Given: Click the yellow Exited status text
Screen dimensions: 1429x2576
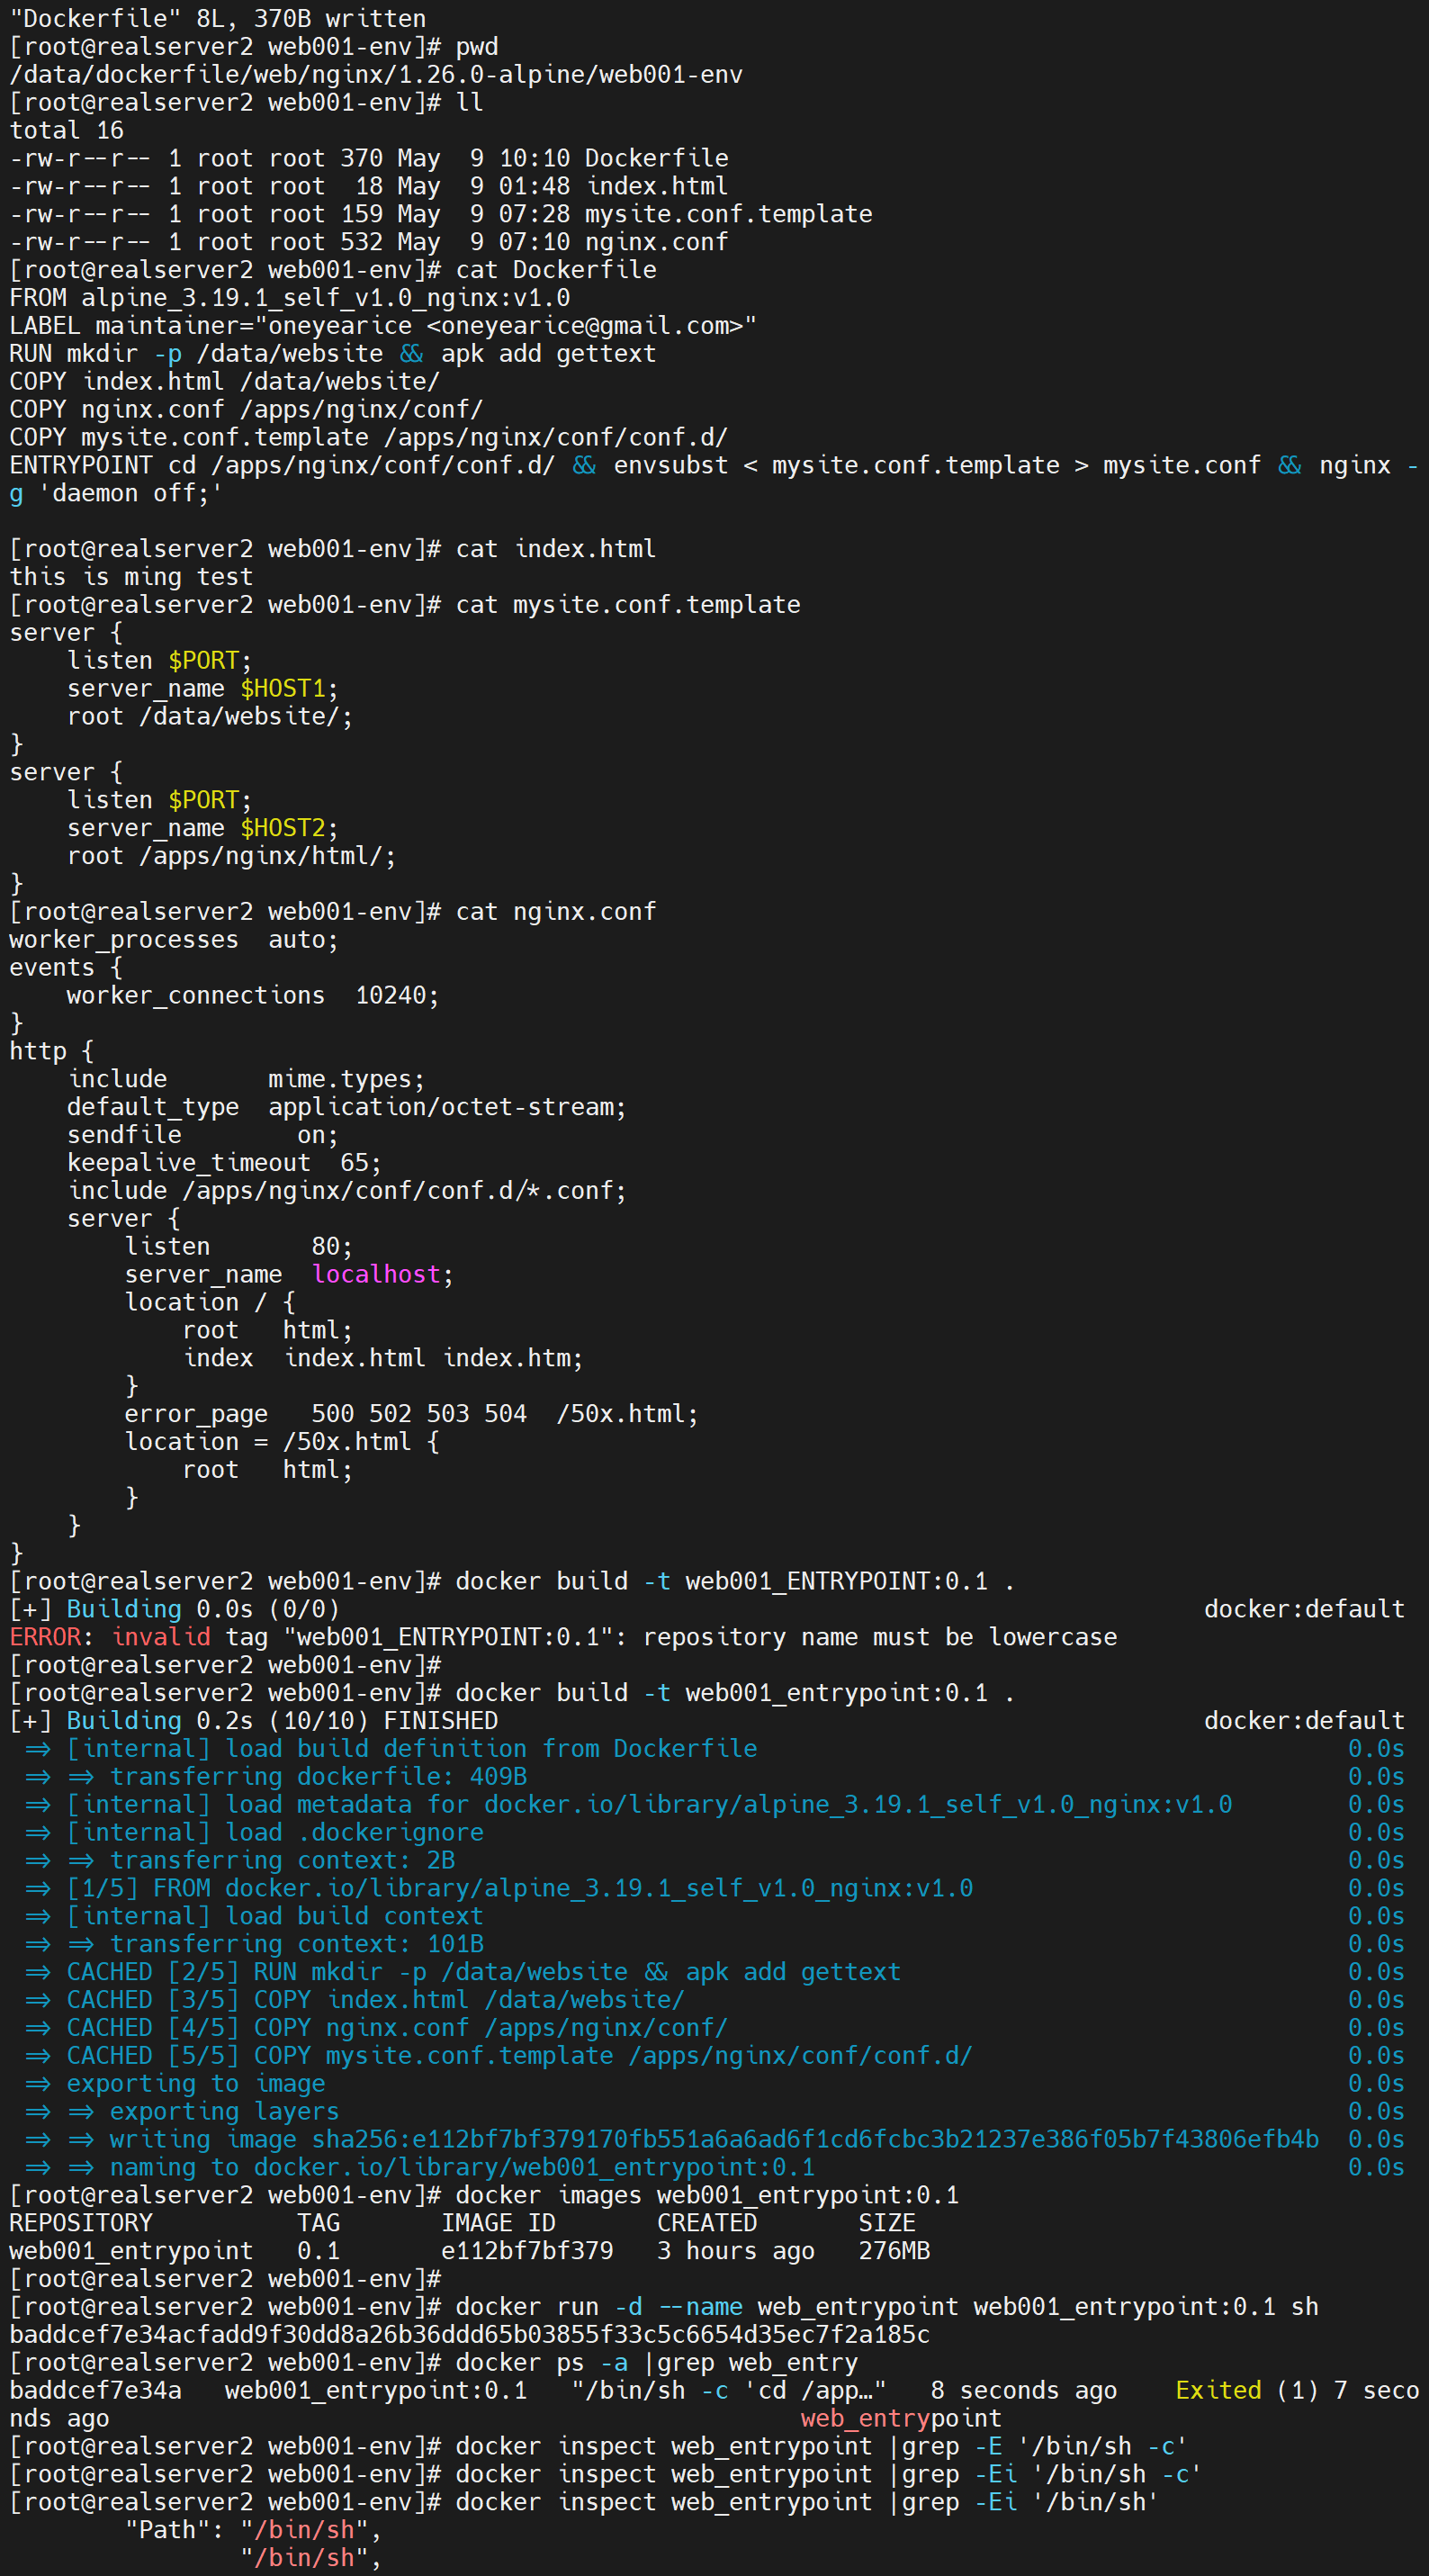Looking at the screenshot, I should click(x=1218, y=2390).
